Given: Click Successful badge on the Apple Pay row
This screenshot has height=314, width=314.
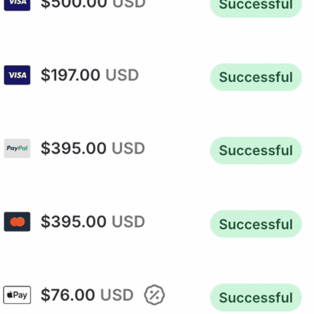Looking at the screenshot, I should 256,297.
